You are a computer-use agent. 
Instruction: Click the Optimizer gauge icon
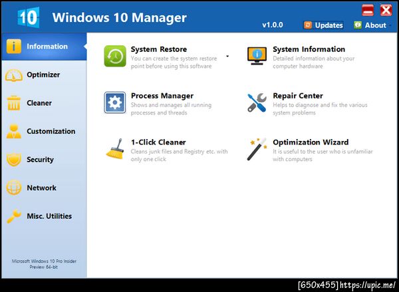(x=14, y=75)
